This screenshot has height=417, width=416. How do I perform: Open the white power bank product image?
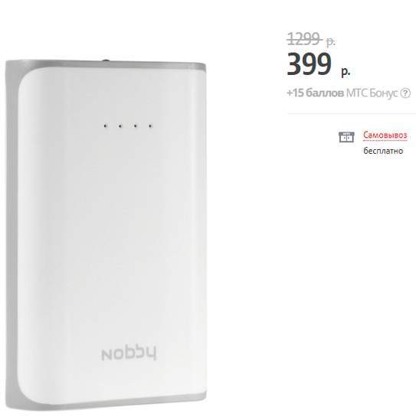106,235
